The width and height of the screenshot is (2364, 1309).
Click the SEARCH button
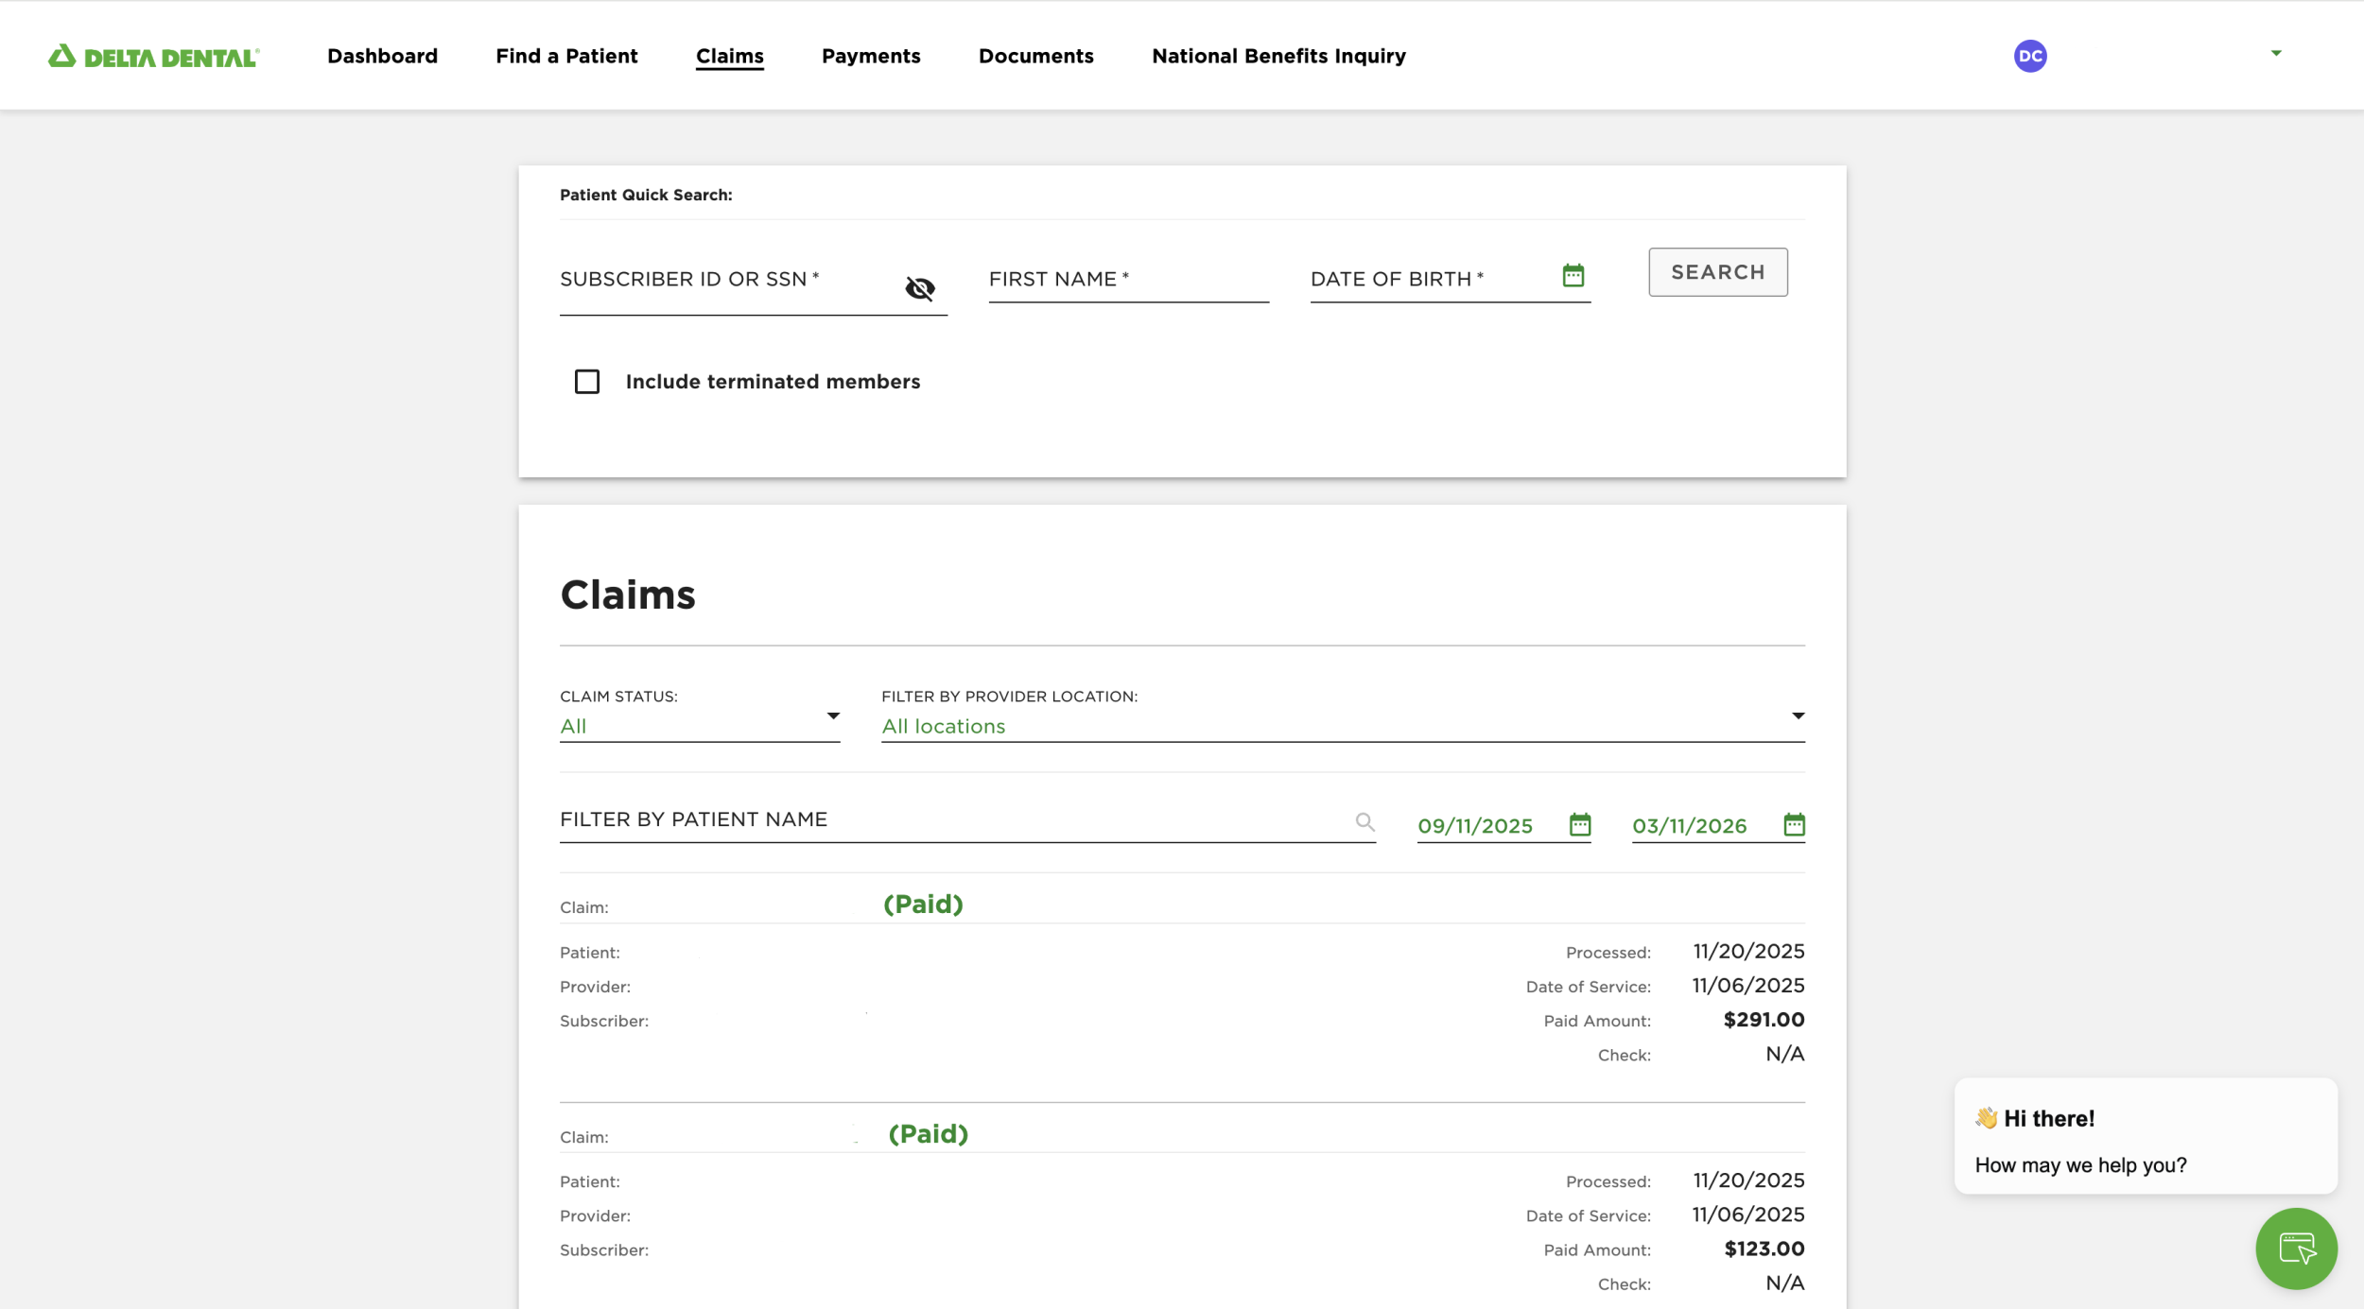tap(1717, 272)
